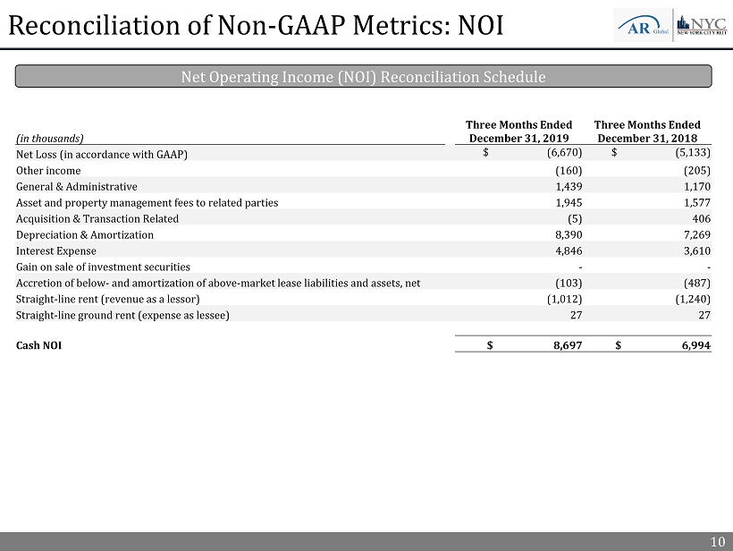Click the 2019 Depreciation & Amortization value 8,390
This screenshot has width=733, height=551.
[569, 235]
